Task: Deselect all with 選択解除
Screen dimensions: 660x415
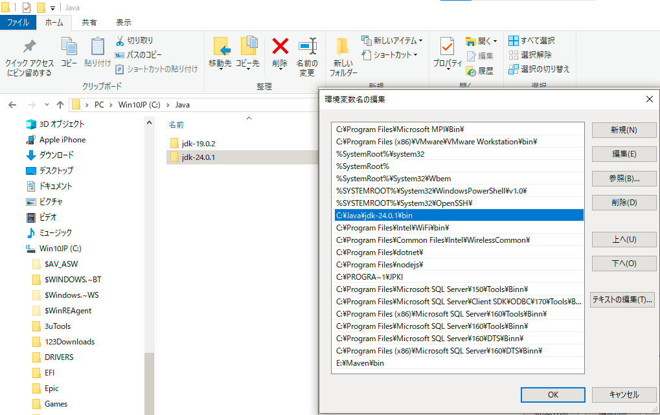Action: pyautogui.click(x=530, y=55)
